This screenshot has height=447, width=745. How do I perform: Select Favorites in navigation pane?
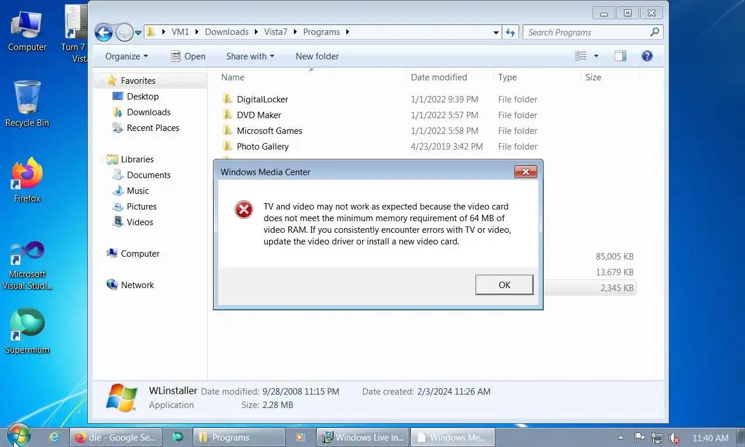coord(138,81)
